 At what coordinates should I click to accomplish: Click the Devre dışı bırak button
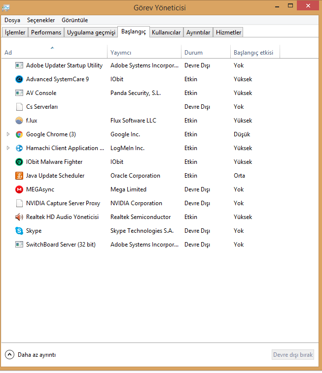(293, 355)
